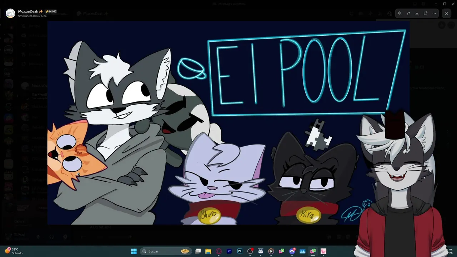
Task: Forward the image using the arrow icon
Action: tap(408, 13)
